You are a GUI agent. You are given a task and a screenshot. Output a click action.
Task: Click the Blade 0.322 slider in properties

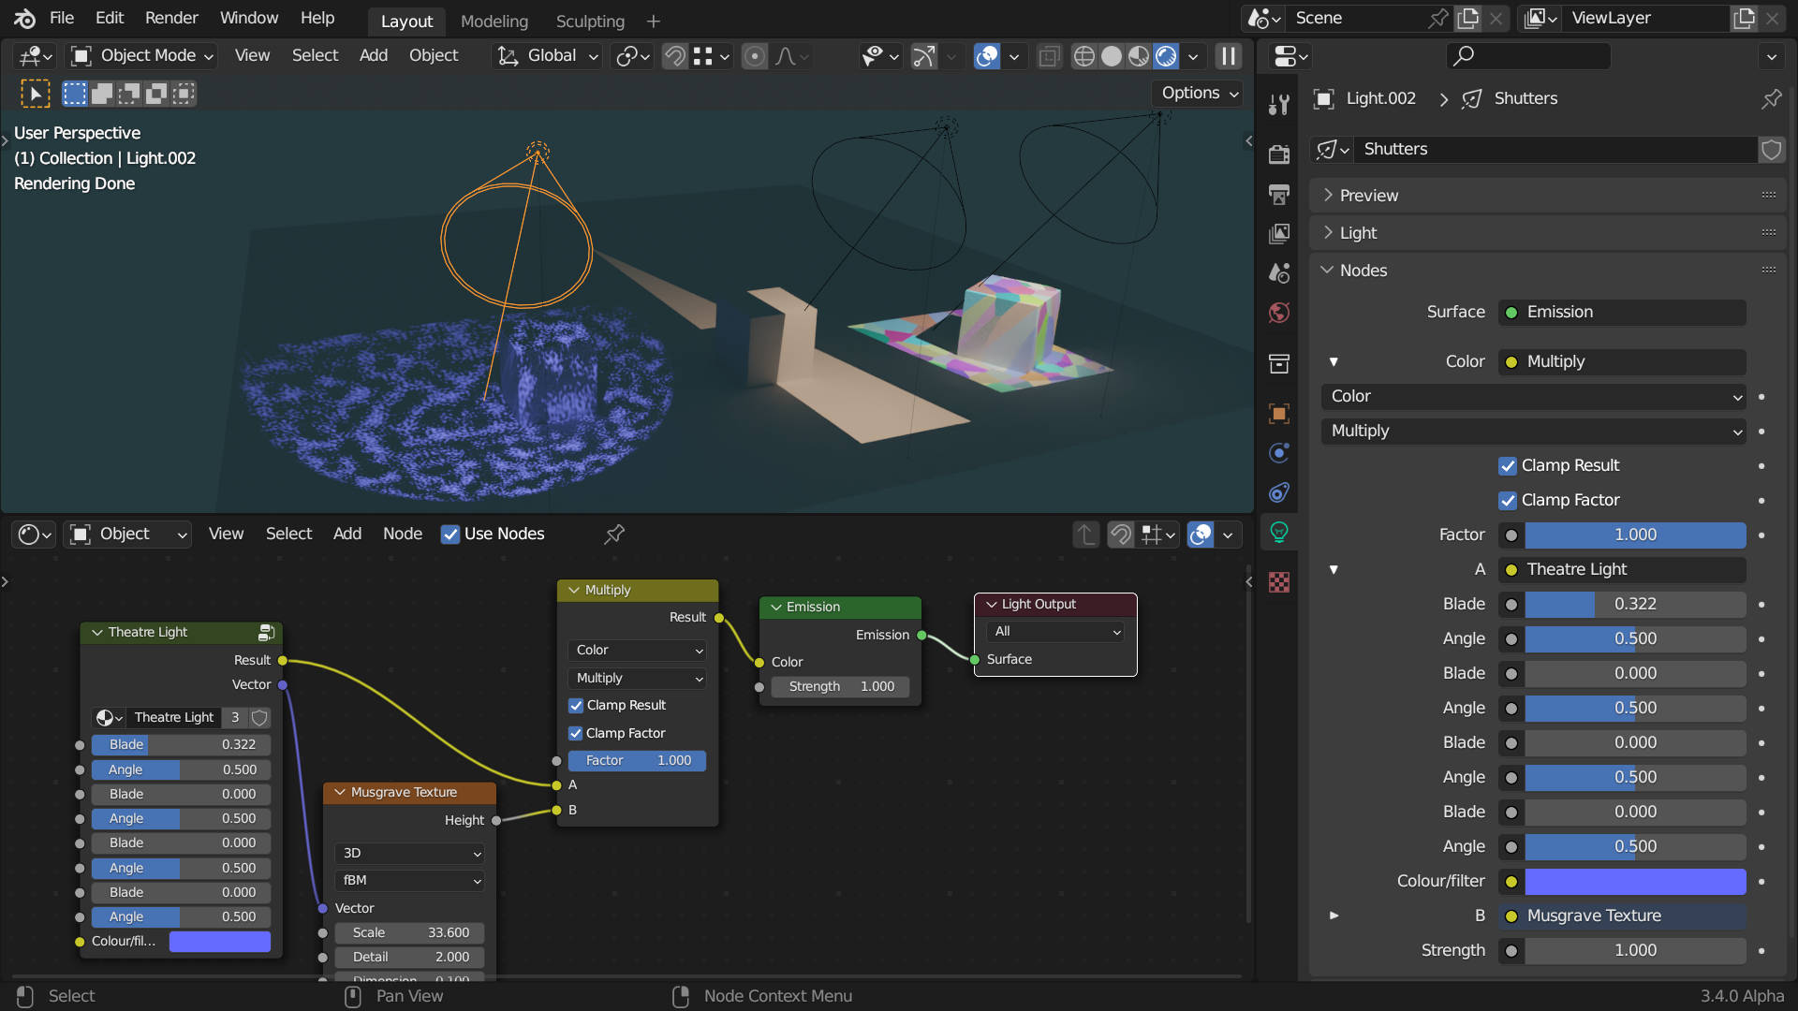(1635, 604)
